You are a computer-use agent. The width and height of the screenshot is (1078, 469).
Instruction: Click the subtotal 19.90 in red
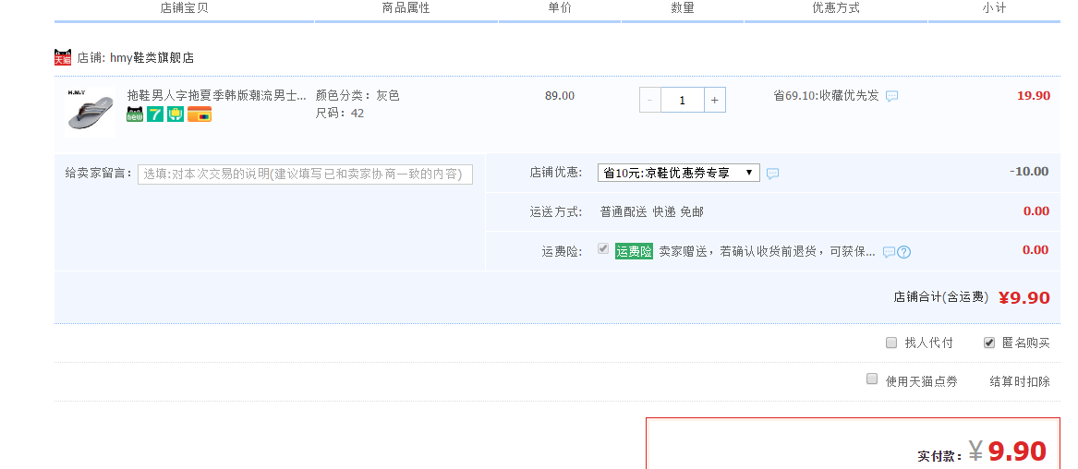1034,95
